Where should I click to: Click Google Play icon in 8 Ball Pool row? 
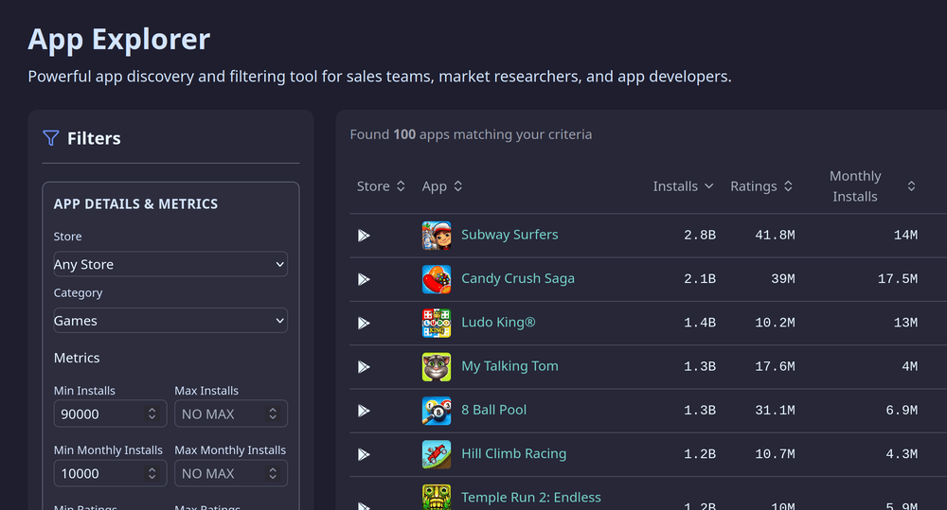[364, 411]
